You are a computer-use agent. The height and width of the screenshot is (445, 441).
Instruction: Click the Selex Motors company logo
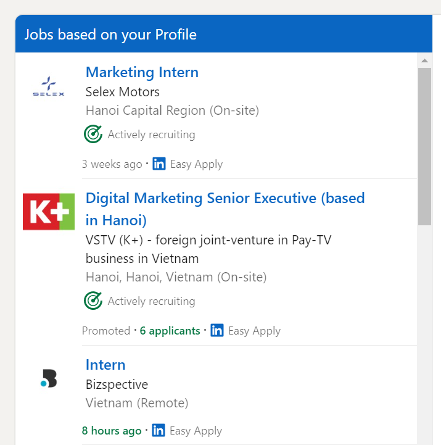click(x=49, y=86)
